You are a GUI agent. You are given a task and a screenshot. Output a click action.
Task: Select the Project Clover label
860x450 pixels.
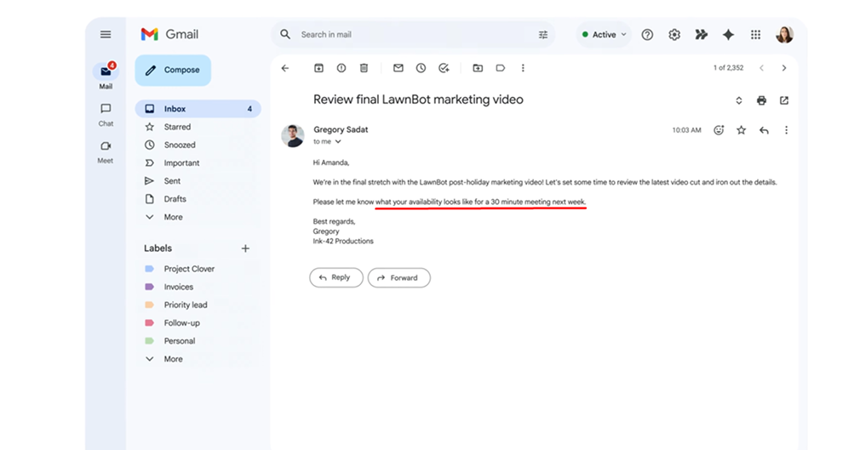click(x=189, y=269)
